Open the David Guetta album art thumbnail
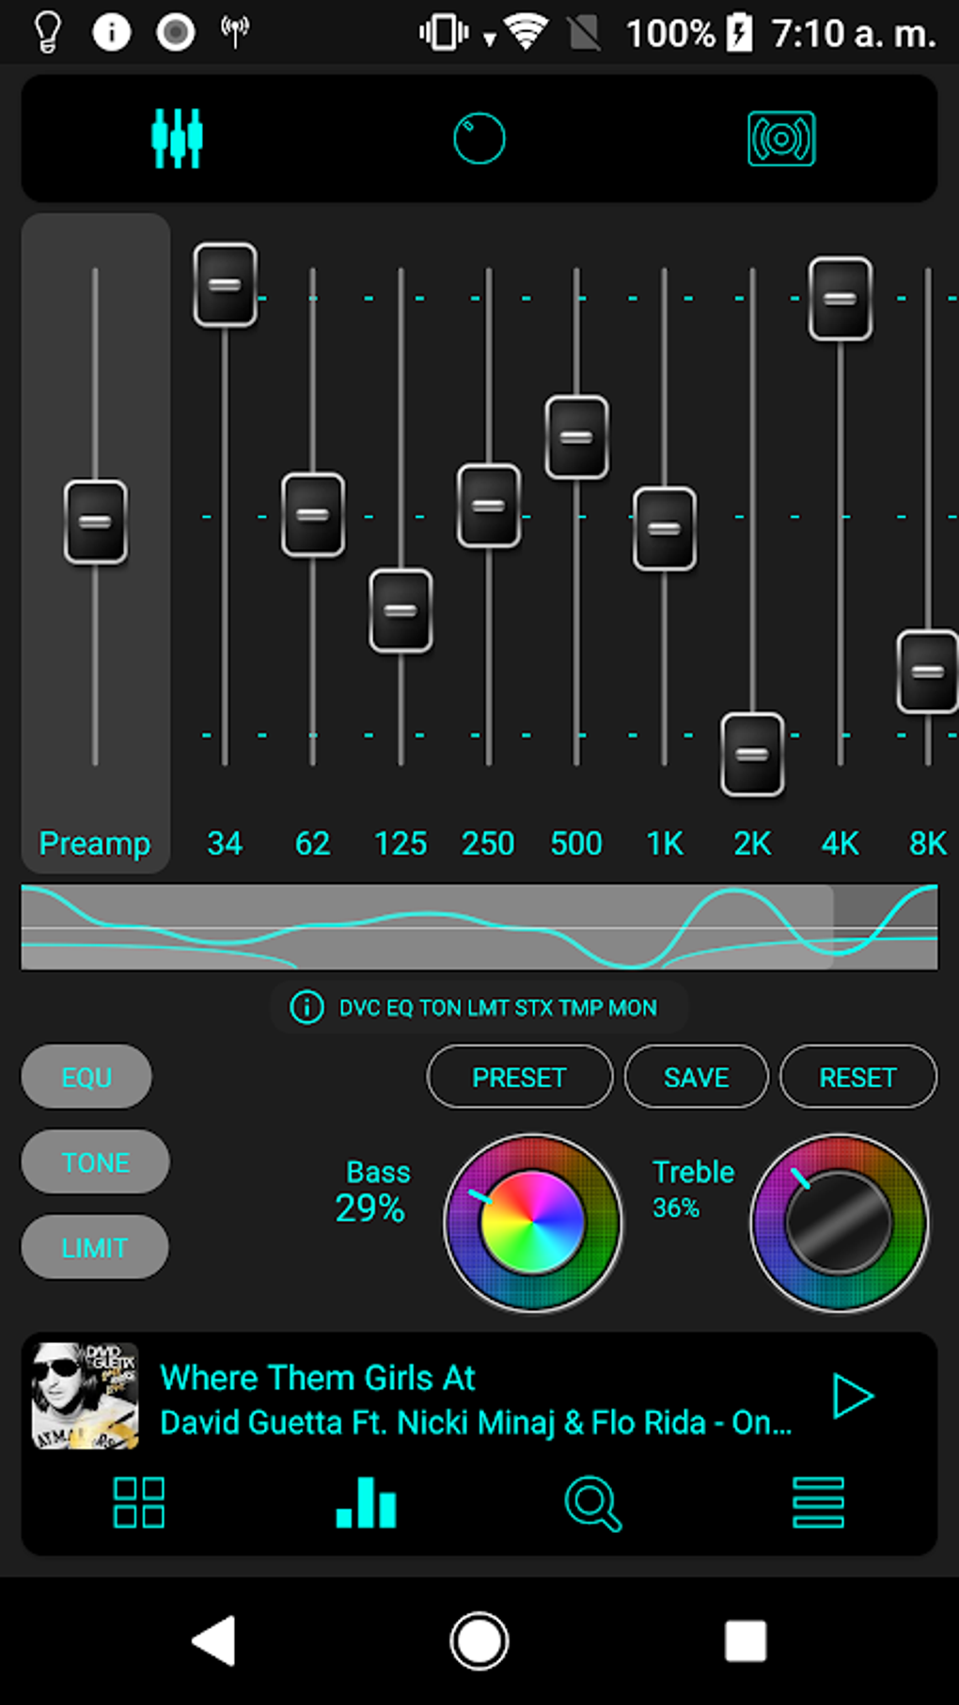The image size is (959, 1705). (86, 1396)
